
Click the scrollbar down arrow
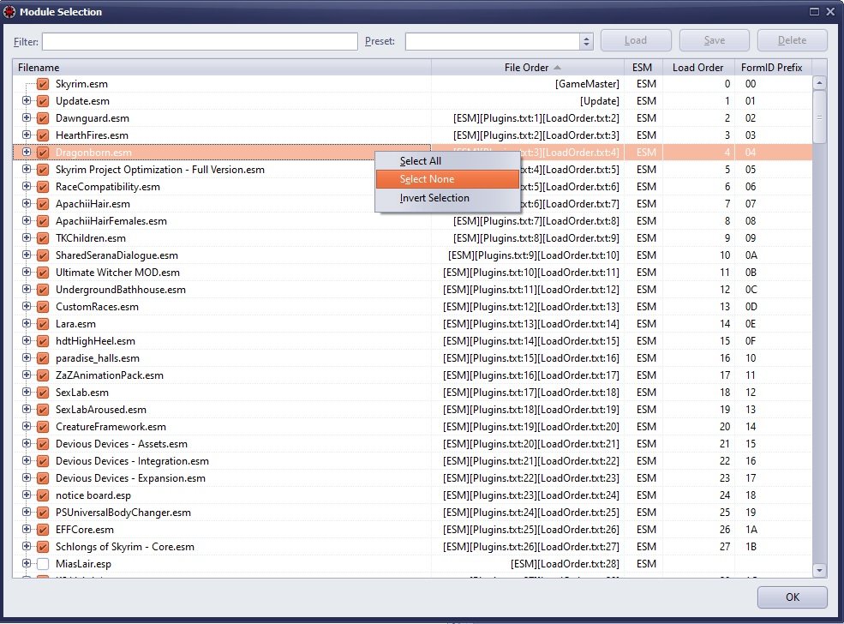[819, 569]
